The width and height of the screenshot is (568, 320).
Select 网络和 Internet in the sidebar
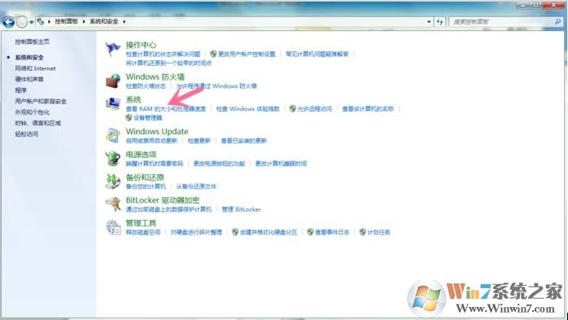click(35, 68)
